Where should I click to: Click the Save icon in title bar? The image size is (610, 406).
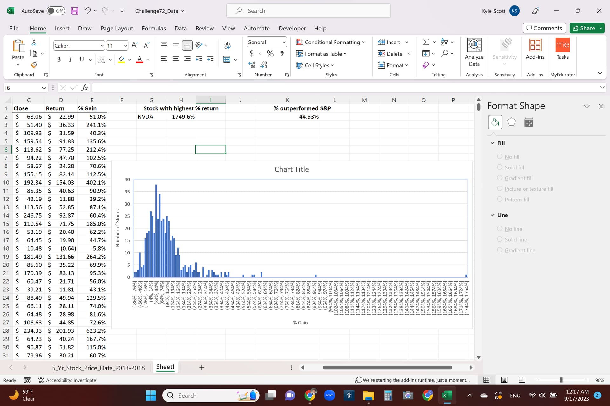74,11
